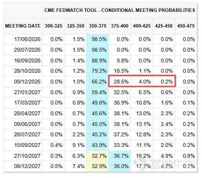Select the 425-450 column header

164,26
